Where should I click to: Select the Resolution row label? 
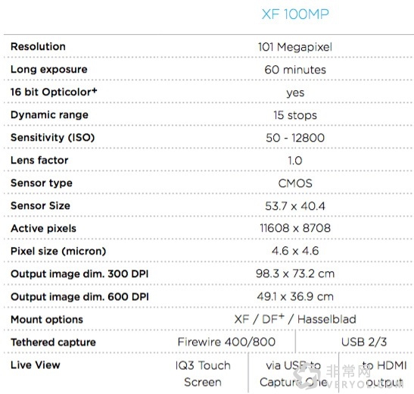tap(38, 46)
